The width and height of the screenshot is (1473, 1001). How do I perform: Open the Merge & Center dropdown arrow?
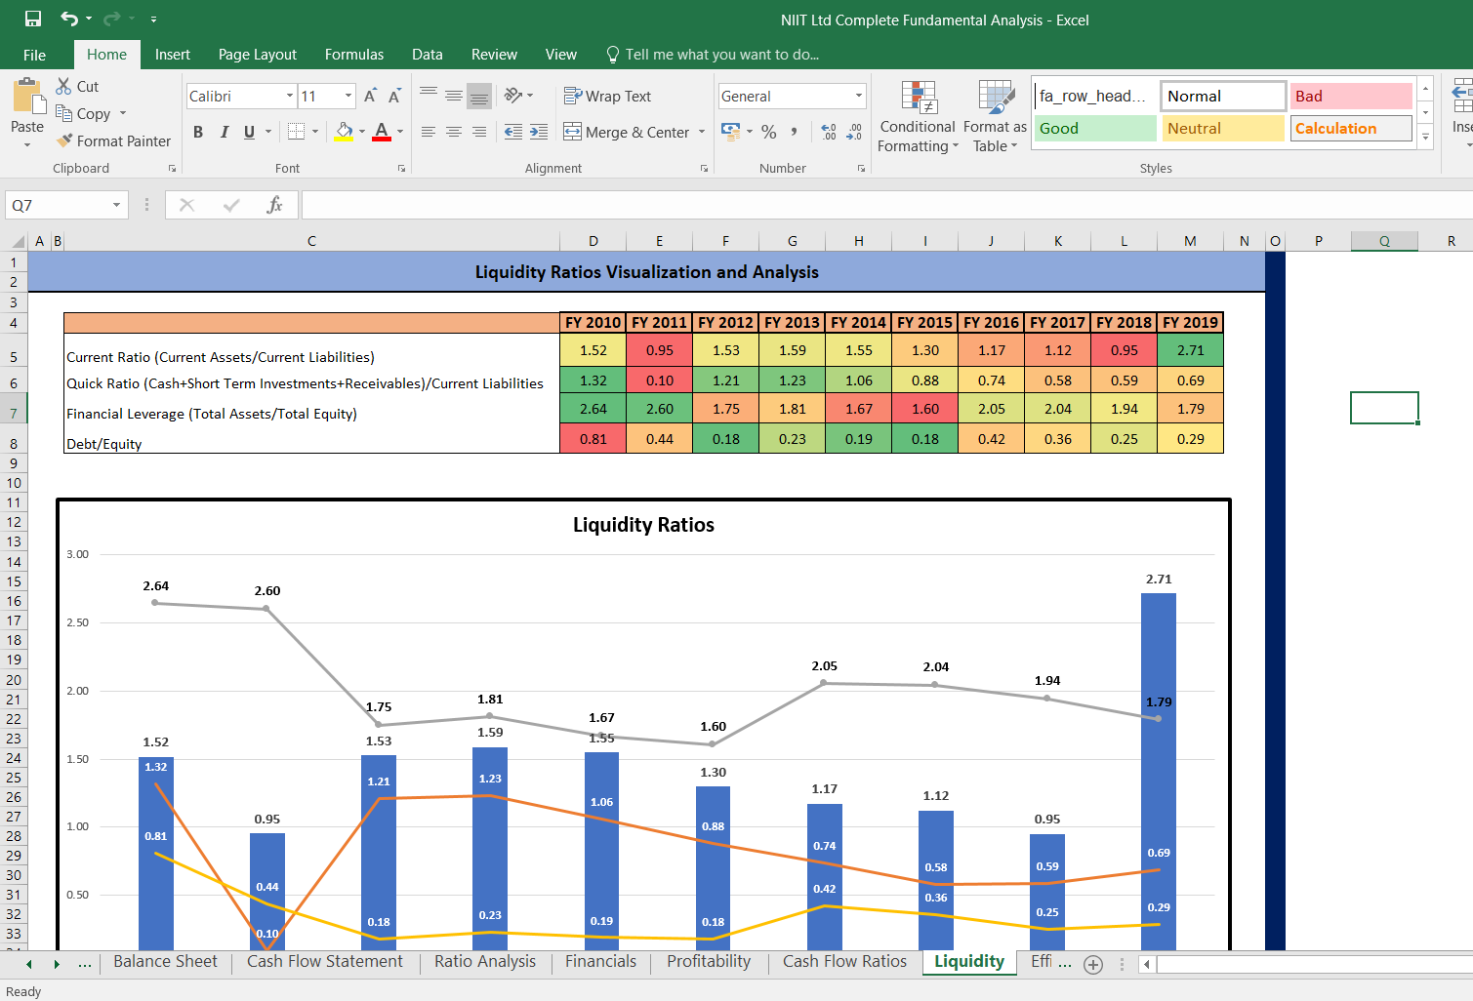click(702, 132)
